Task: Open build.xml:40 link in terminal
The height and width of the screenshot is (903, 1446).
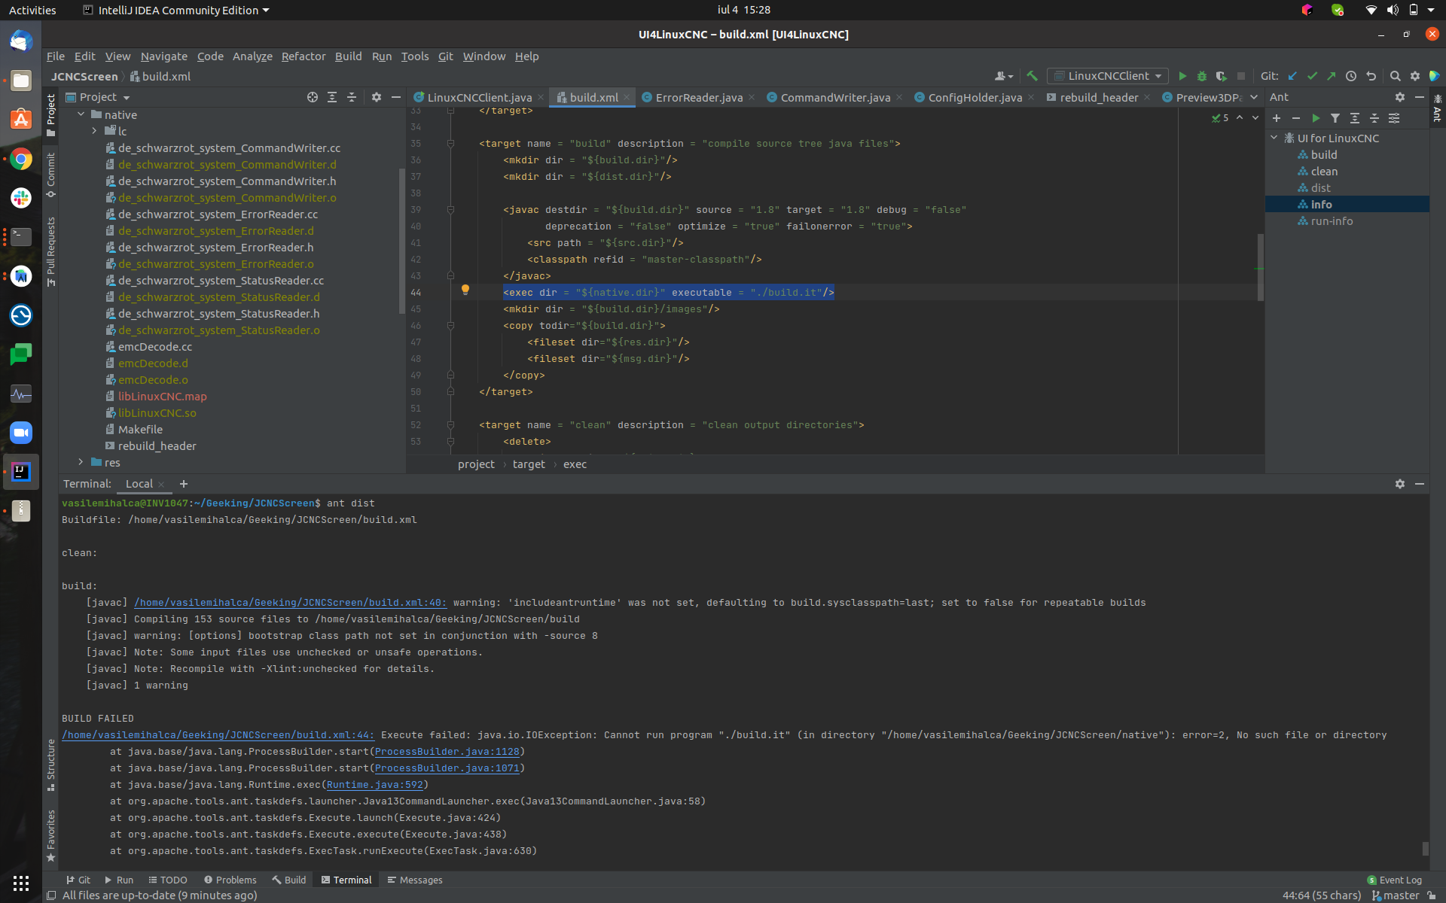Action: pos(290,603)
